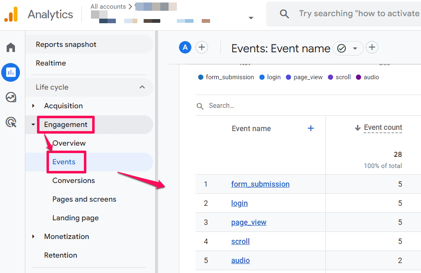Click the plus icon after report title
The image size is (421, 273).
click(x=372, y=48)
